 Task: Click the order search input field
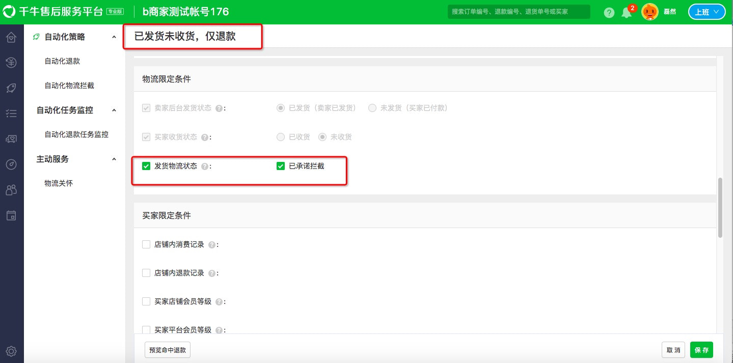(519, 12)
